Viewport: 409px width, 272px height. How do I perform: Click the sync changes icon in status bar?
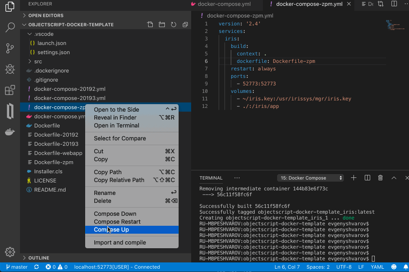[37, 267]
